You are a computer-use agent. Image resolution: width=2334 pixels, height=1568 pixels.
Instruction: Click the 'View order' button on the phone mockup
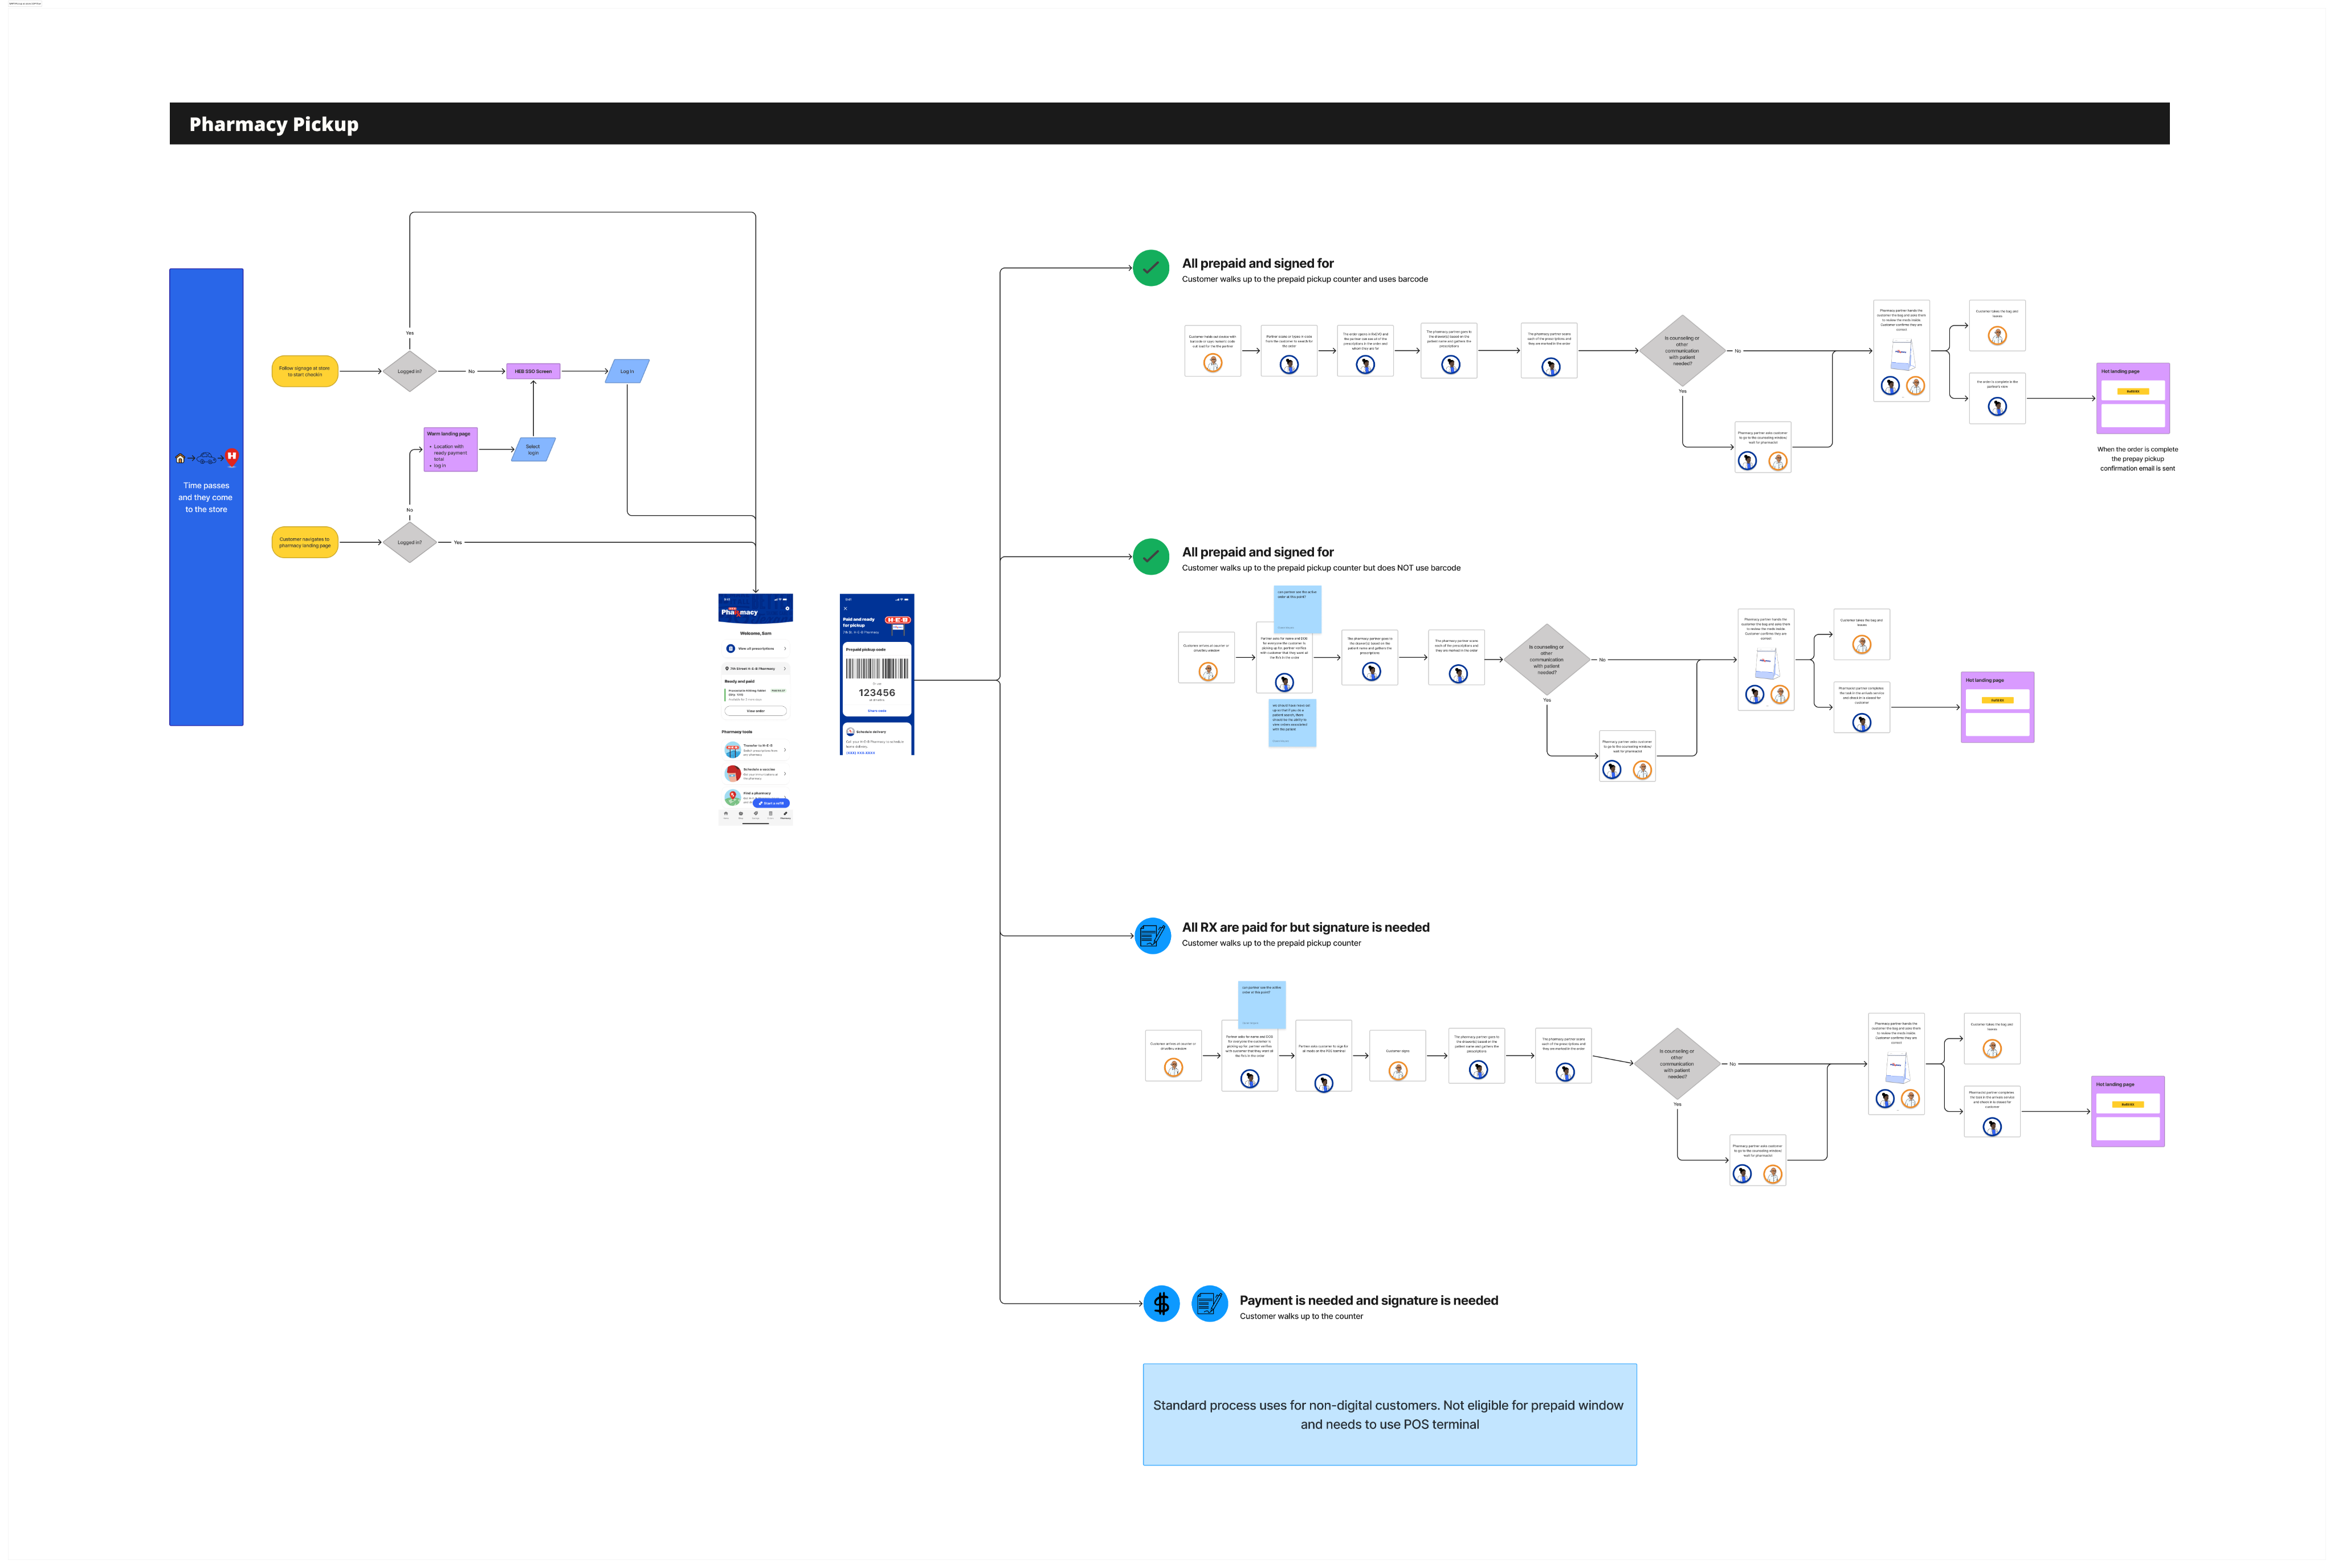point(756,711)
